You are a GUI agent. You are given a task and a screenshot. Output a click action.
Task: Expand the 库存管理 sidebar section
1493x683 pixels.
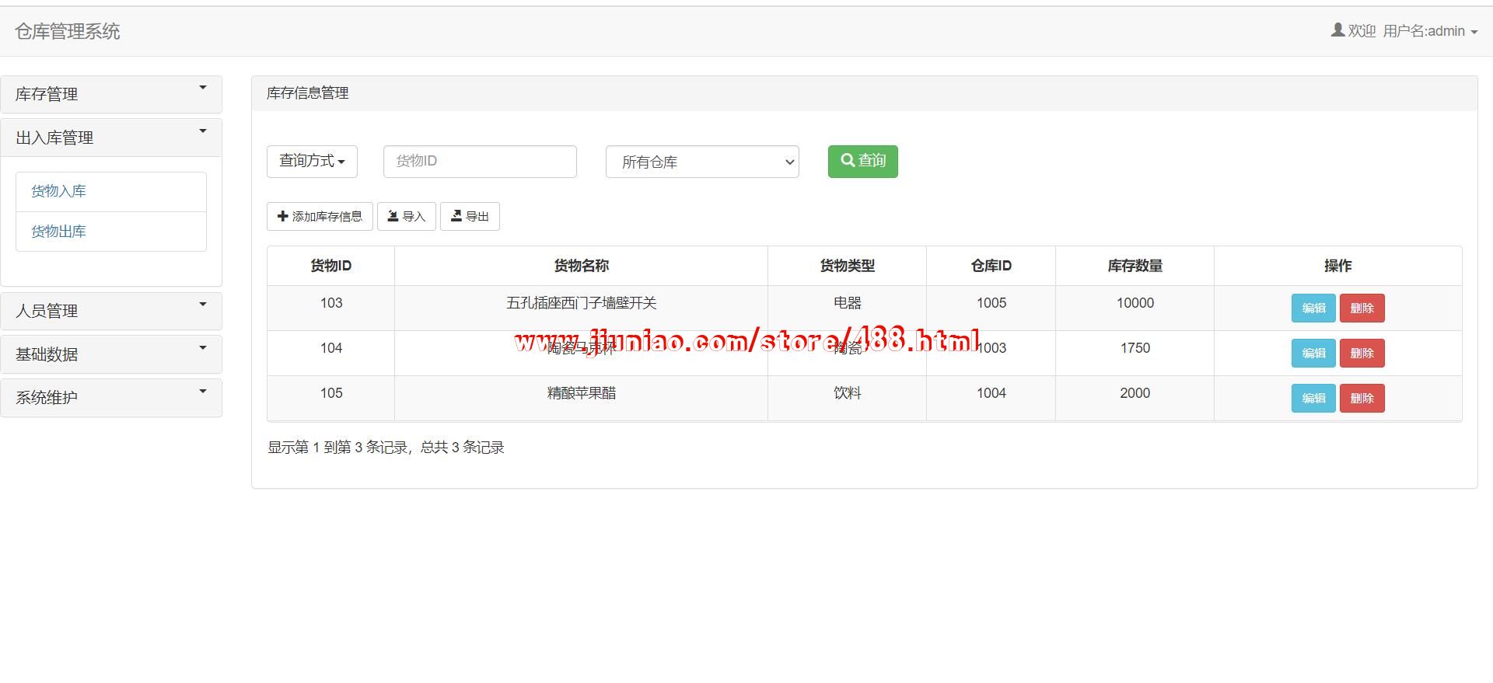111,94
